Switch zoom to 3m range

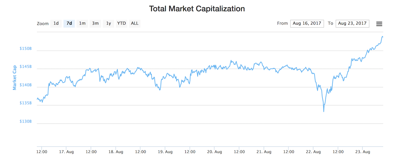click(x=95, y=23)
